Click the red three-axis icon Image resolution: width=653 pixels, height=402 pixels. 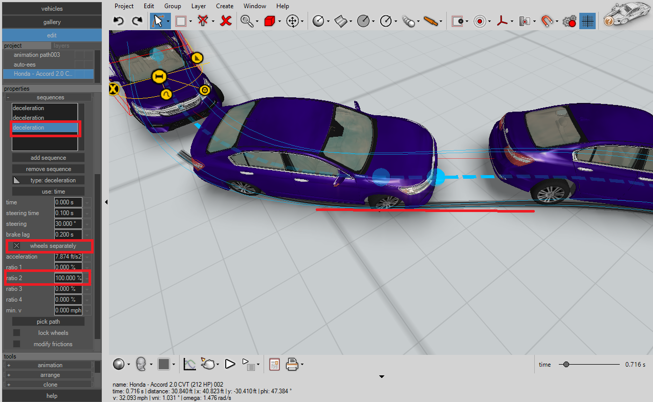coord(503,21)
